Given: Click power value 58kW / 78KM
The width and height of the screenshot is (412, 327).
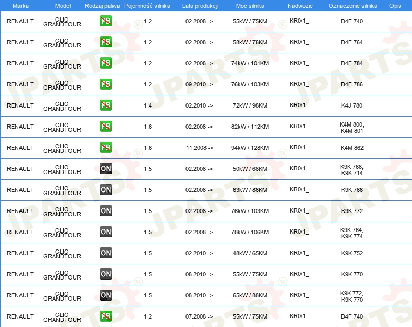Looking at the screenshot, I should [x=250, y=42].
